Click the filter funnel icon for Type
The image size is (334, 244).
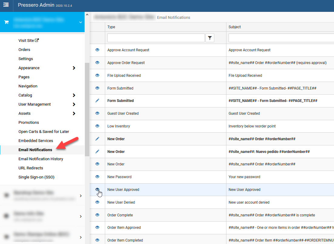tap(210, 38)
